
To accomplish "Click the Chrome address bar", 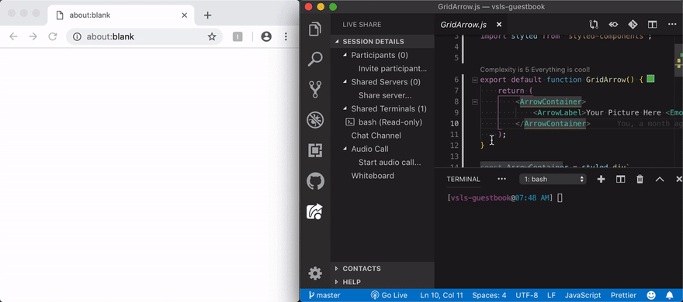I will 144,36.
